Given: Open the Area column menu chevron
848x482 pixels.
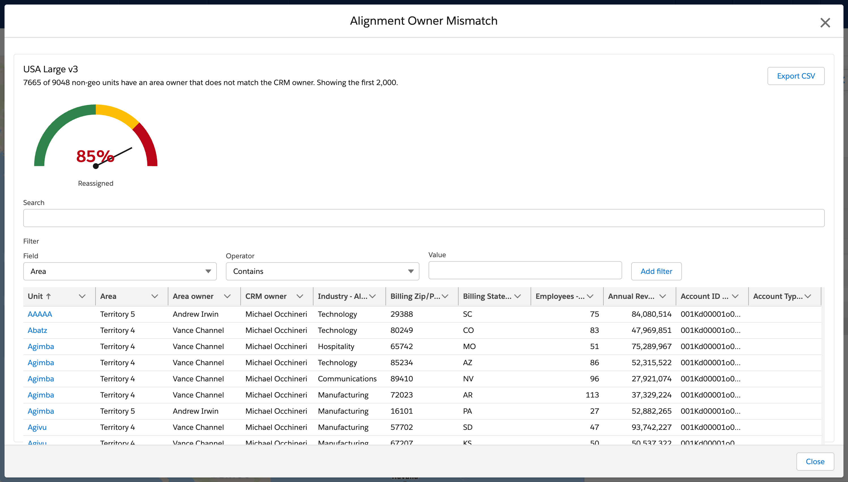Looking at the screenshot, I should [x=154, y=296].
